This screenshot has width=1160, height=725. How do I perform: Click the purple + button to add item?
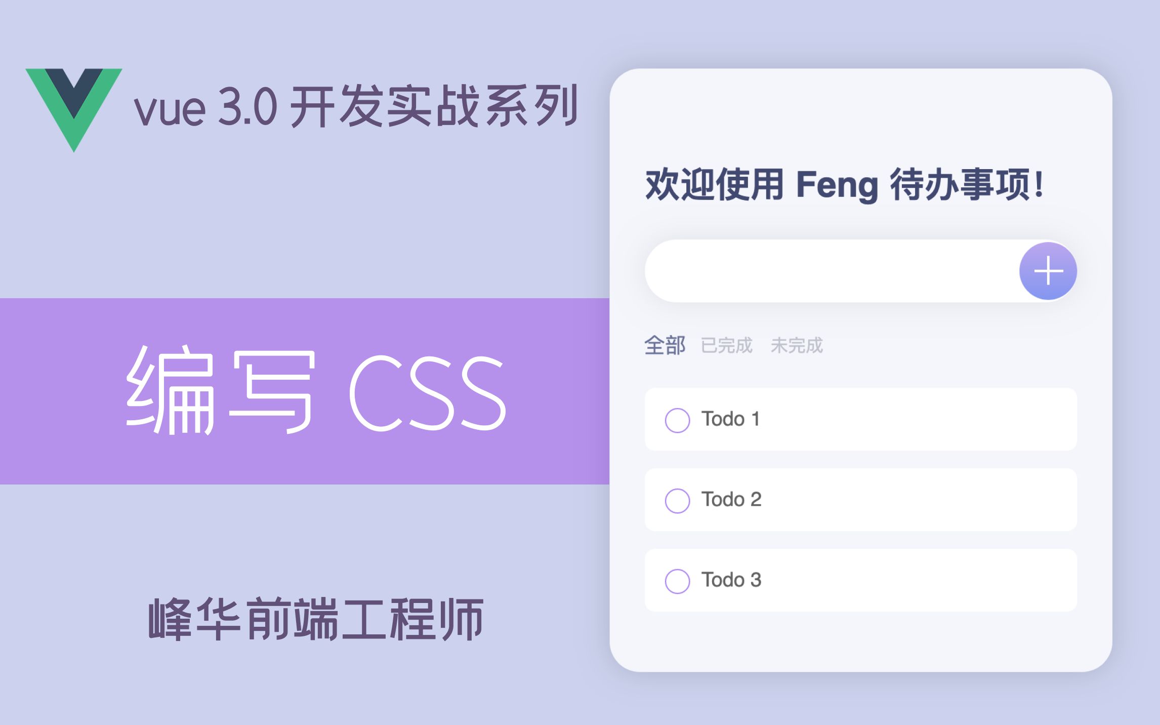(x=1047, y=271)
